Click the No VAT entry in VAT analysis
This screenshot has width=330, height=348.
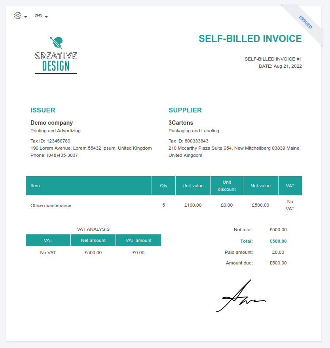point(48,252)
